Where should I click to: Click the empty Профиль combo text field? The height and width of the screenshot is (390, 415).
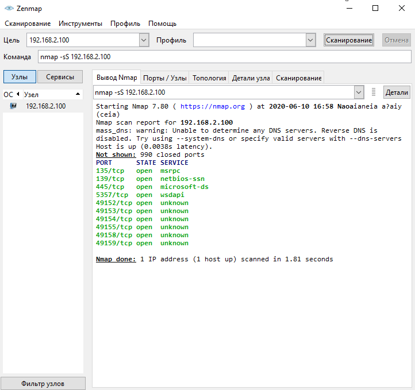[249, 40]
